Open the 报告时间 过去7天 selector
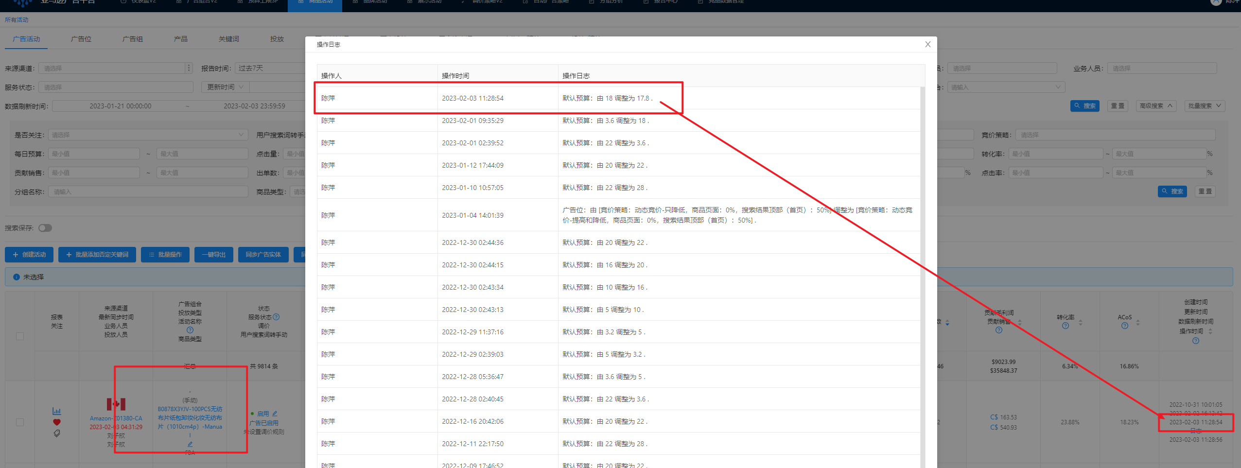This screenshot has height=468, width=1241. click(270, 68)
